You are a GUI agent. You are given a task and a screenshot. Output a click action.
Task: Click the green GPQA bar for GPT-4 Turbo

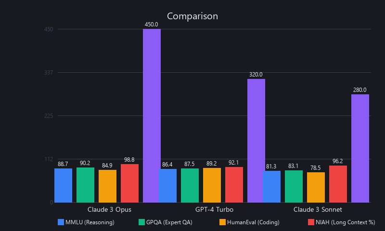[x=190, y=185]
